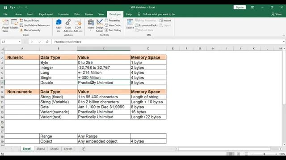
Task: Open the Add-ins button
Action: (x=59, y=26)
